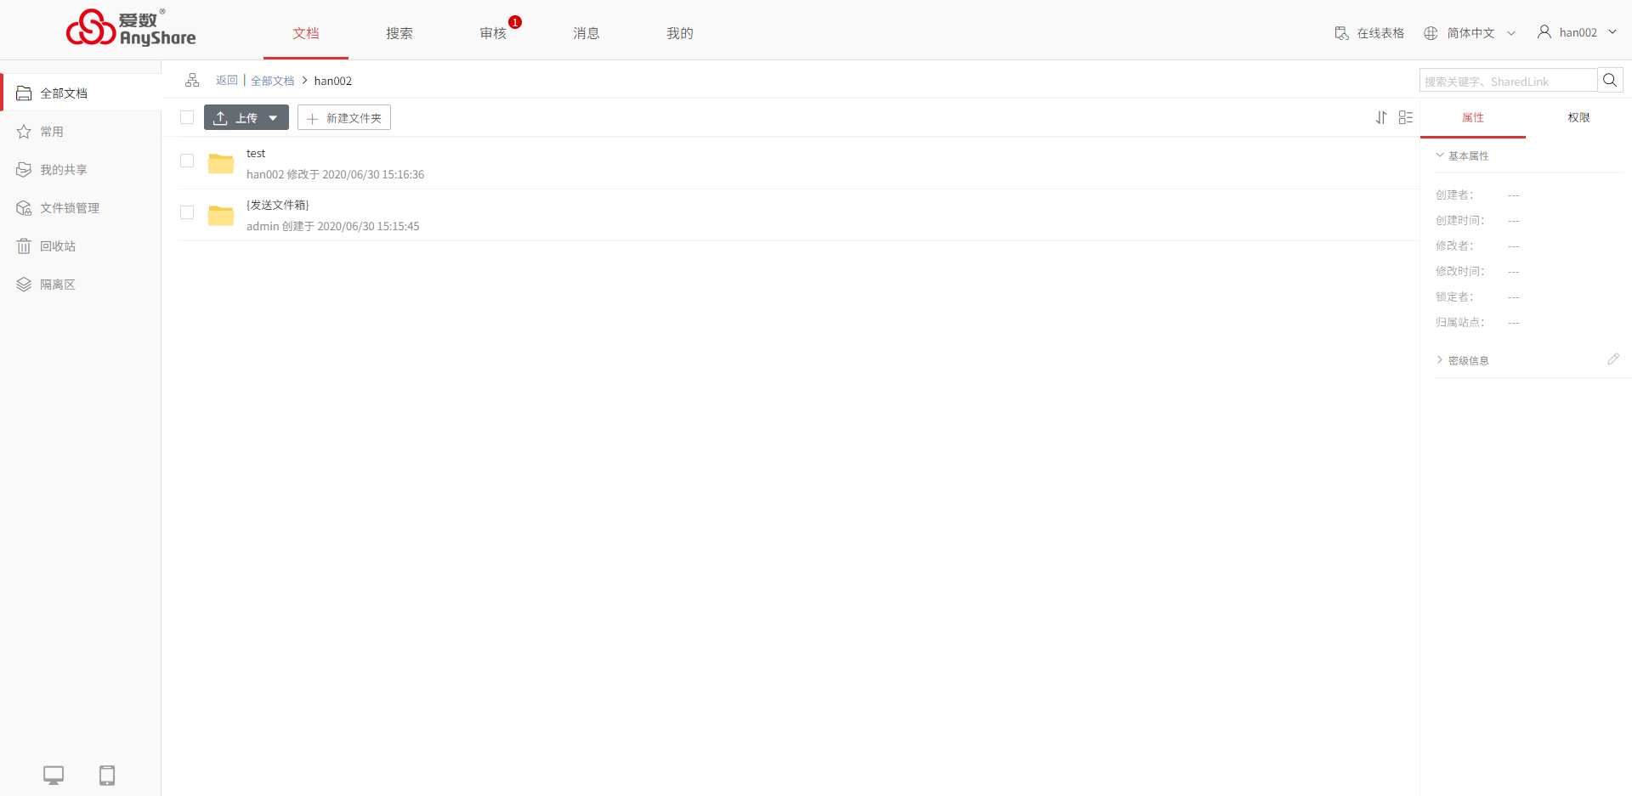1632x796 pixels.
Task: Expand the han002 account dropdown arrow
Action: [x=1612, y=32]
